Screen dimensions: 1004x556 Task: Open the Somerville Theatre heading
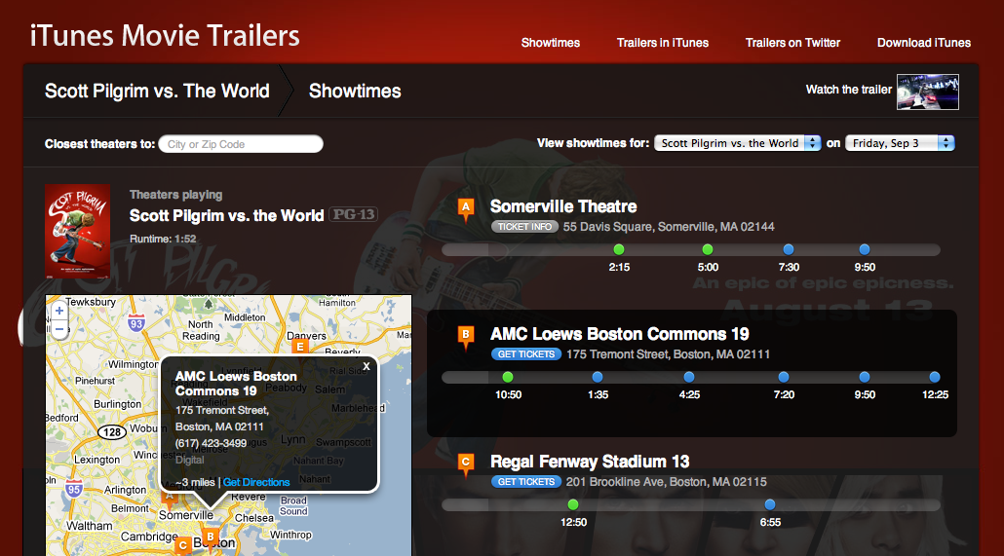[563, 206]
